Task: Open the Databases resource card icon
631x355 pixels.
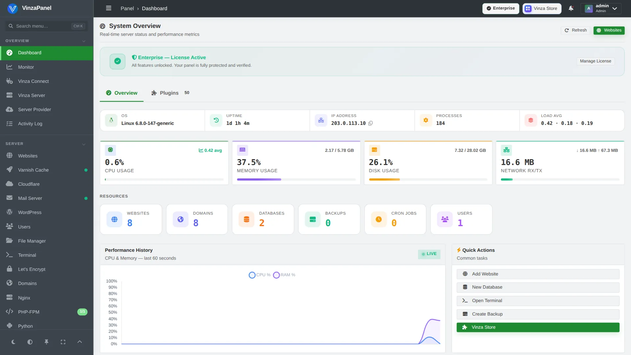Action: tap(246, 219)
